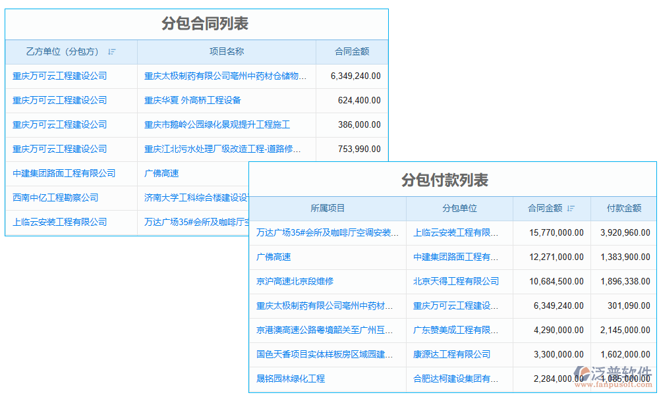Open the 万达广场35#会所及咖啡厅空调安装 link
The height and width of the screenshot is (395, 659).
(x=329, y=232)
